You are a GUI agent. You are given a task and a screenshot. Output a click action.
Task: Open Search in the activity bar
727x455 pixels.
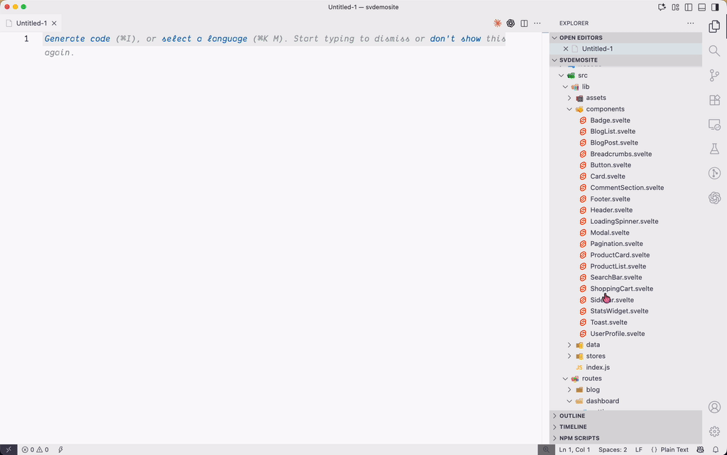714,50
